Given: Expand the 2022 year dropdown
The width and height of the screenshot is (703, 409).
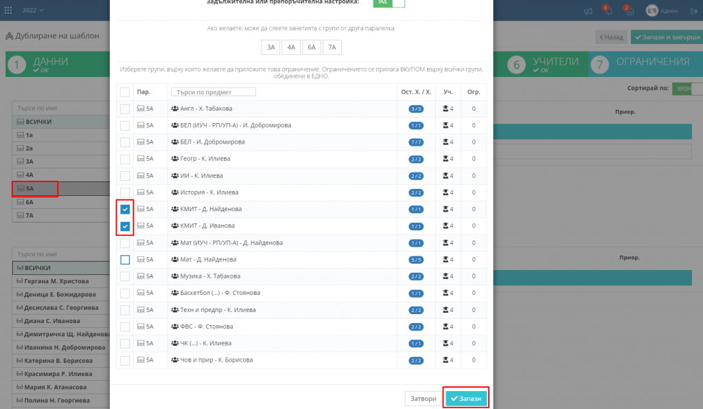Looking at the screenshot, I should 32,10.
